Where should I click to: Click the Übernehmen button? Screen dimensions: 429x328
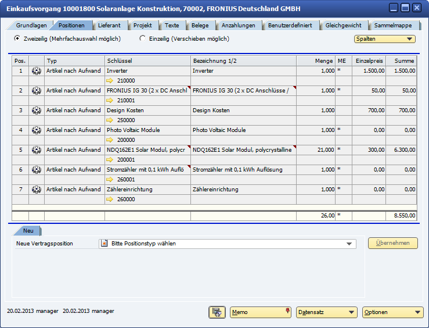pyautogui.click(x=392, y=243)
